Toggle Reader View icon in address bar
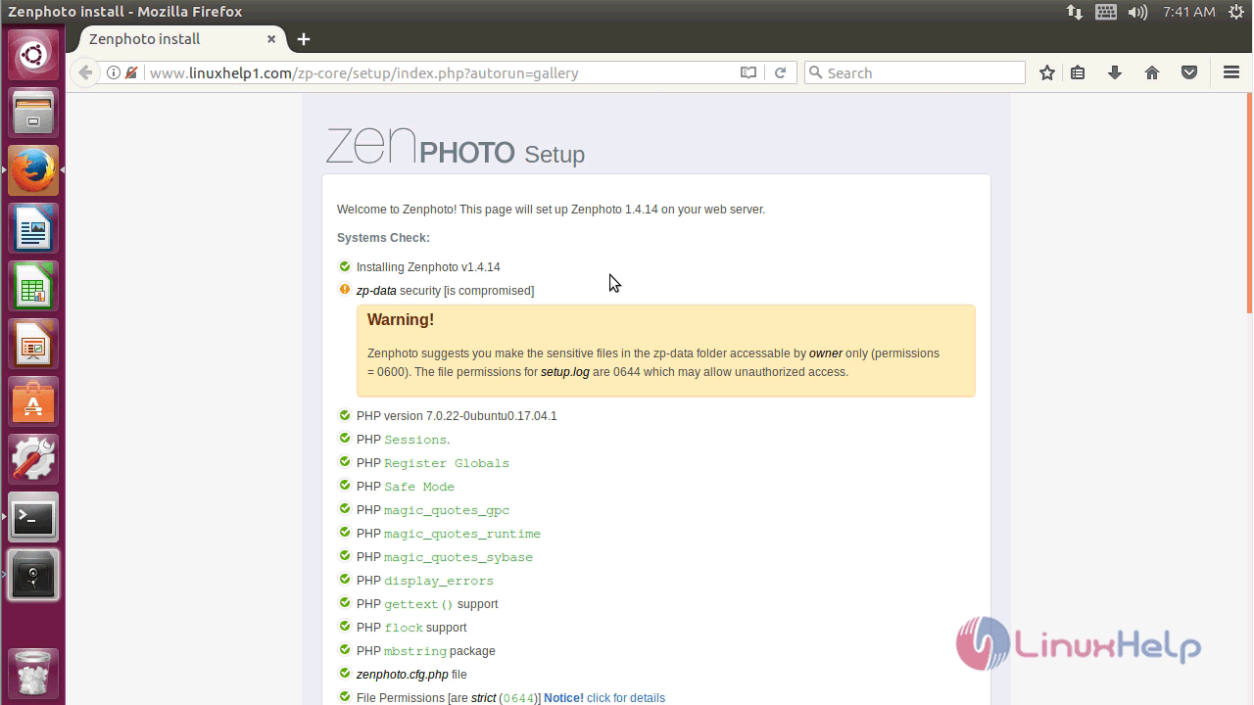 [x=748, y=72]
